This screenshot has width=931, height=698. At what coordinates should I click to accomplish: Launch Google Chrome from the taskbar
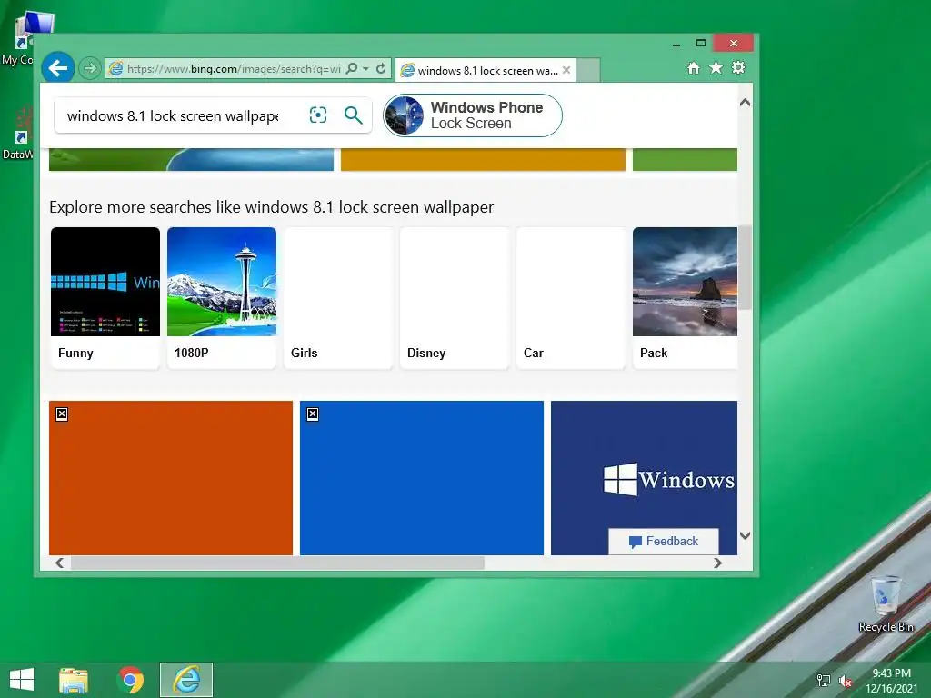130,680
